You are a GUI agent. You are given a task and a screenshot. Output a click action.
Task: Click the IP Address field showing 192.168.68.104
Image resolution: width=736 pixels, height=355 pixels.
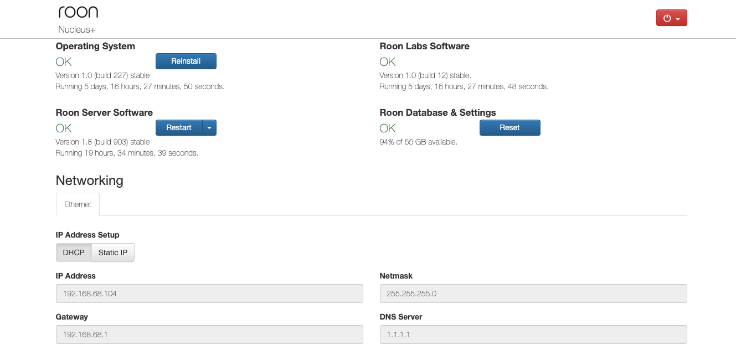pos(209,294)
